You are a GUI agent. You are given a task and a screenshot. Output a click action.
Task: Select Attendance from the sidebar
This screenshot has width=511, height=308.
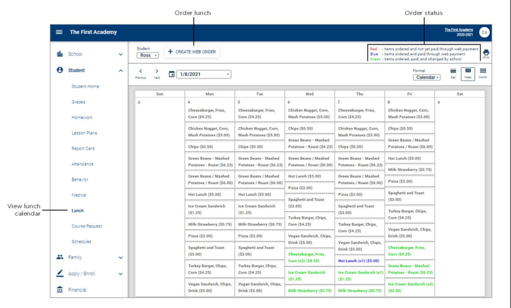click(84, 164)
